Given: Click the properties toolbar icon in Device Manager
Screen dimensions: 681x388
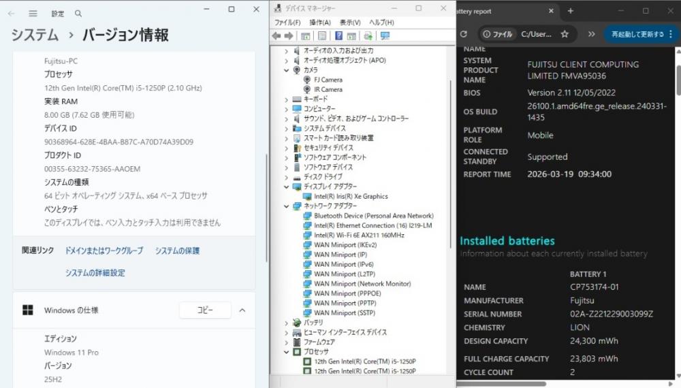Looking at the screenshot, I should [322, 36].
